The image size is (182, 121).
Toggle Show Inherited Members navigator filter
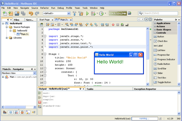[5, 112]
